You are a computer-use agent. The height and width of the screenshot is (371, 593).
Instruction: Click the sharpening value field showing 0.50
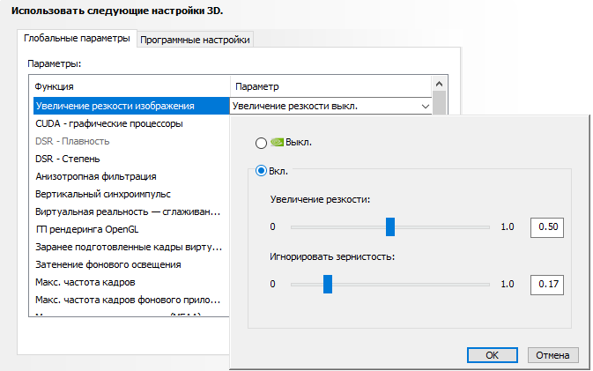(546, 227)
